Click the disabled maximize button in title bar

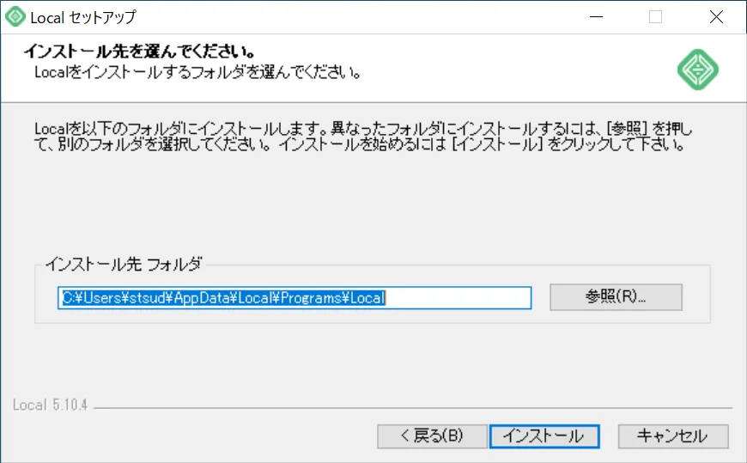(655, 17)
